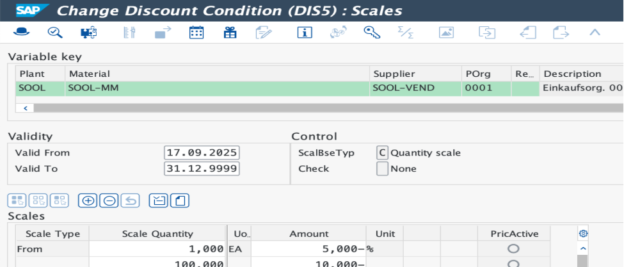Click the gift box free goods icon
Screen dimensions: 624x267
[230, 32]
